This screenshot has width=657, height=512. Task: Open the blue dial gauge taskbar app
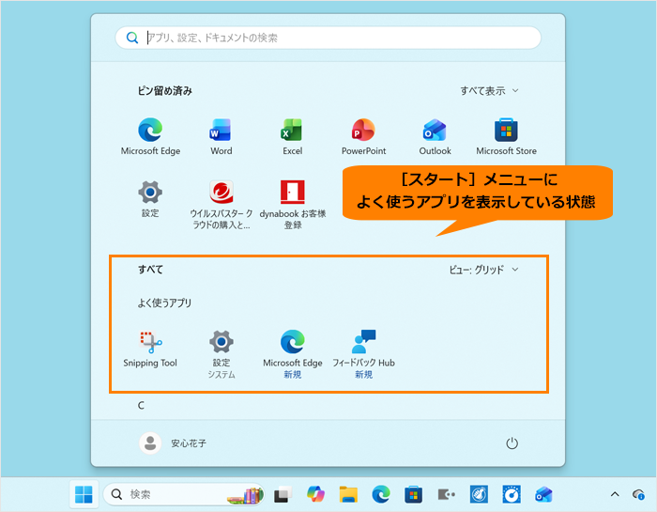tap(512, 494)
